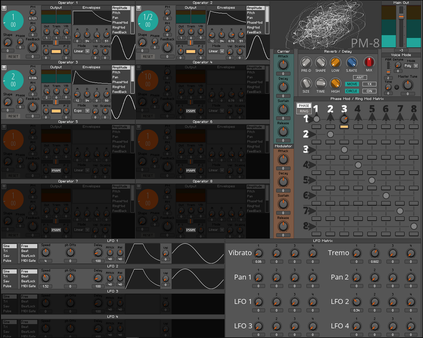Click the Operator 7 keyboard icon

[x=4, y=186]
